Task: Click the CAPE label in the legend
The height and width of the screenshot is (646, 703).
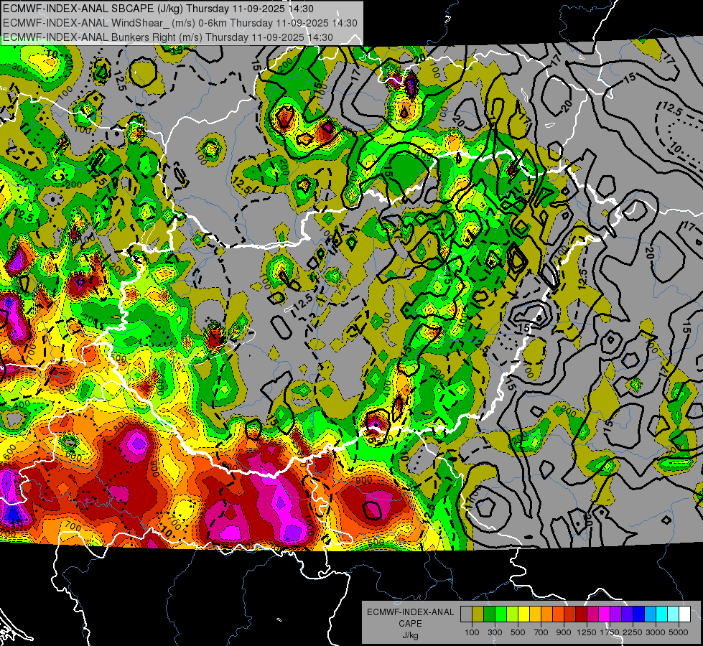Action: (x=410, y=624)
